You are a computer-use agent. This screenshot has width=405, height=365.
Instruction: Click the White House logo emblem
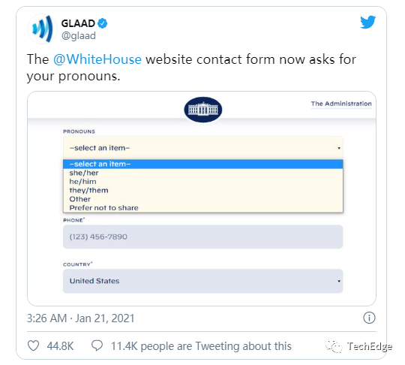[203, 110]
